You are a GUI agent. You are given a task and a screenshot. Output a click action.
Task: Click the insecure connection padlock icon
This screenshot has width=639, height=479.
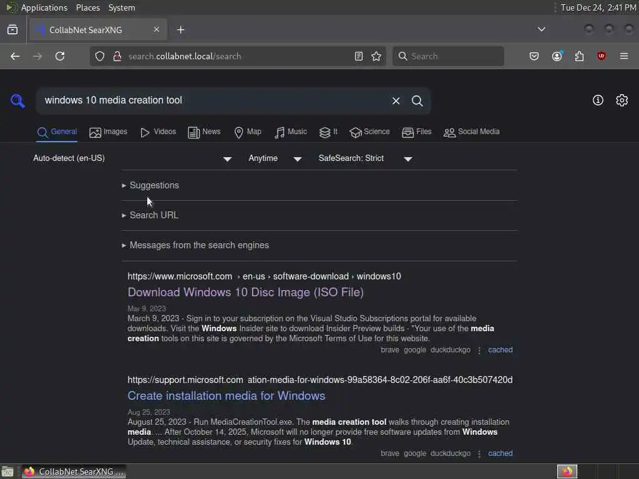[x=117, y=56]
